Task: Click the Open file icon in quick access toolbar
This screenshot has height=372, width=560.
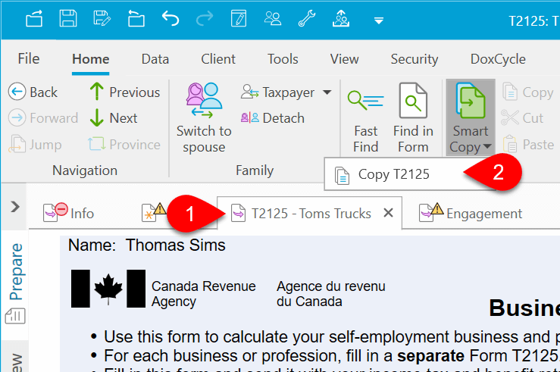Action: (34, 18)
